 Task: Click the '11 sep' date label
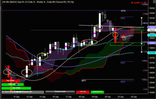(x=16, y=97)
